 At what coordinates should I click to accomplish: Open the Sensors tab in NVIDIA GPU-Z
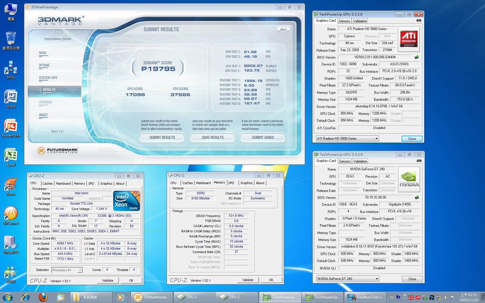344,161
